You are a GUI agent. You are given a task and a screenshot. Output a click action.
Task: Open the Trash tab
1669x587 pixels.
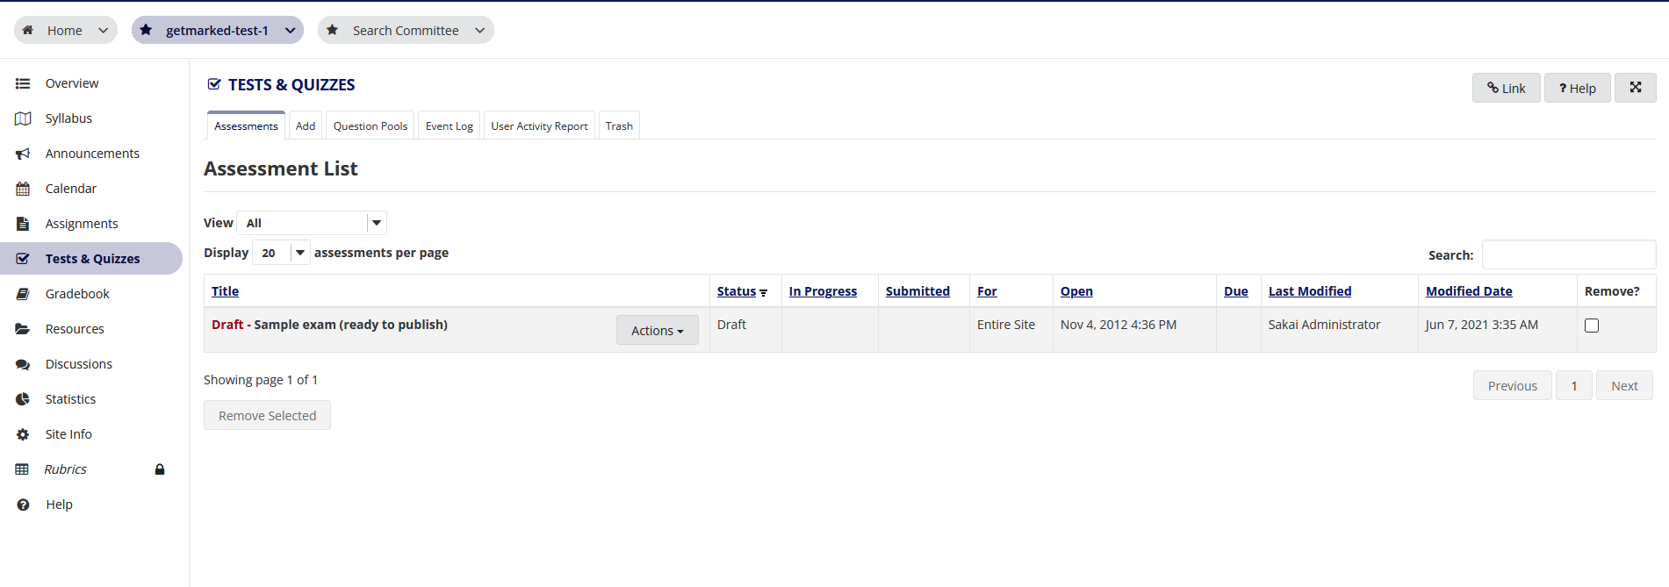619,125
